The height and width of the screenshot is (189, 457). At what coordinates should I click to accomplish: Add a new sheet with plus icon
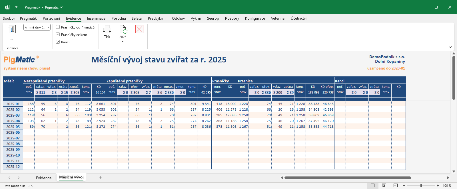pyautogui.click(x=101, y=178)
